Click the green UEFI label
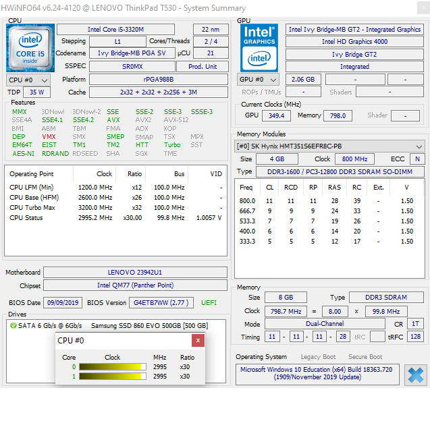 [x=209, y=303]
